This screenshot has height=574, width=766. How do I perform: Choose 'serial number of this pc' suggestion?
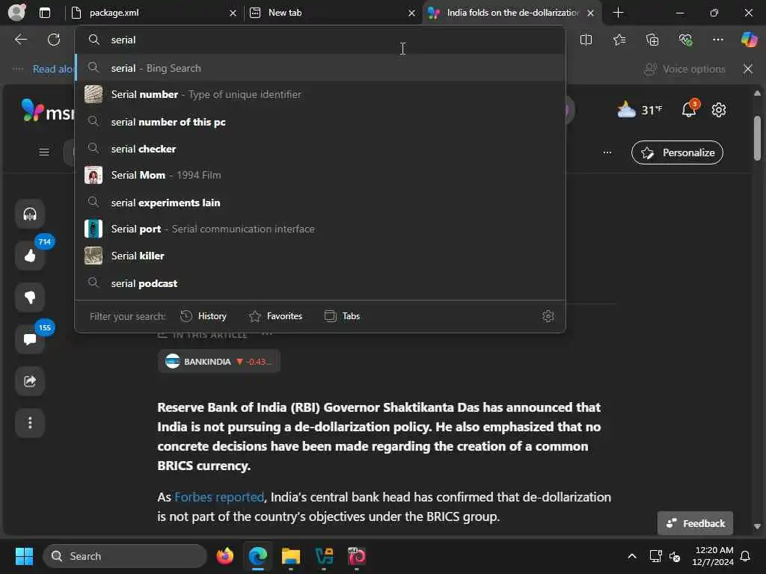point(320,122)
